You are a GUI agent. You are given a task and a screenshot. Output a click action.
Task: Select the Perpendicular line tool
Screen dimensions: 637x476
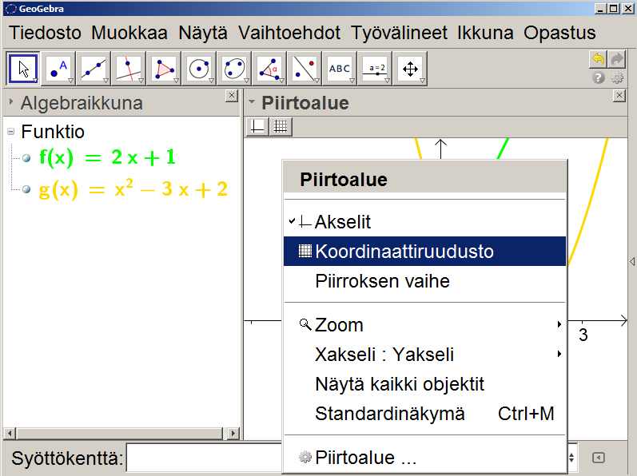(x=129, y=69)
